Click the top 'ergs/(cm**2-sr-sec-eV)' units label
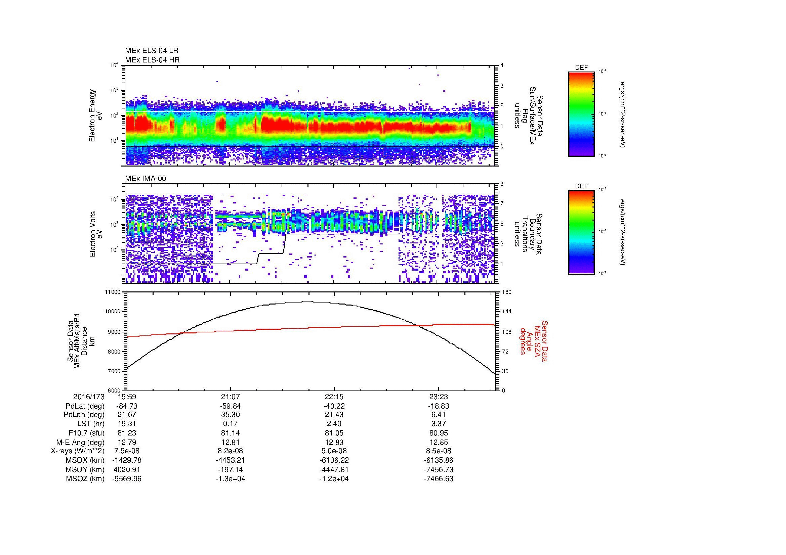Screen dimensions: 786x555 (x=623, y=114)
